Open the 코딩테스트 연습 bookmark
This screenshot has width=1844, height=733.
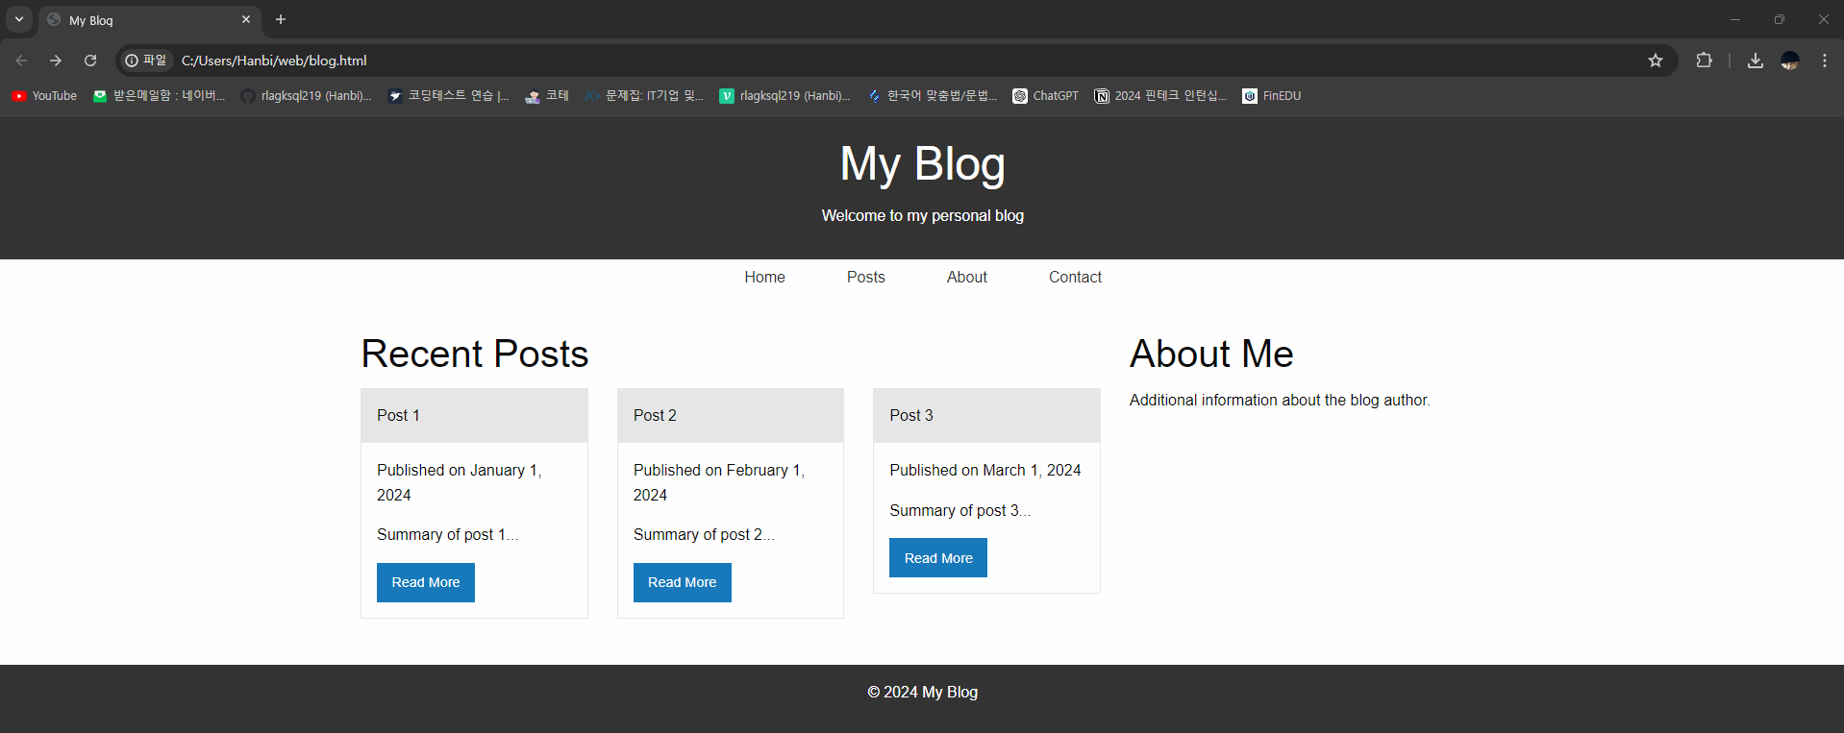click(x=448, y=96)
